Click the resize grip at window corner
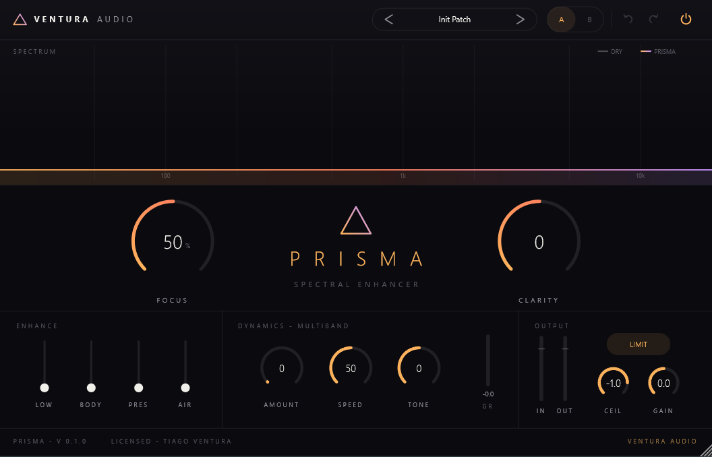Viewport: 712px width, 457px height. coord(705,450)
